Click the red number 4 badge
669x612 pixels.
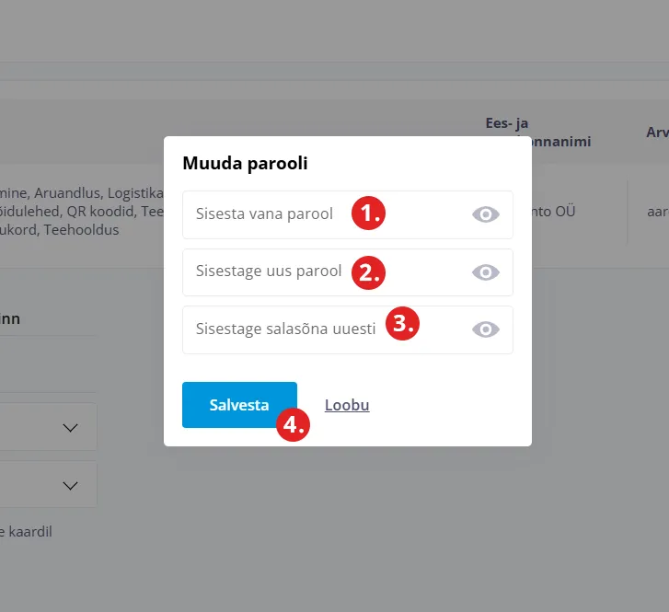click(x=294, y=424)
